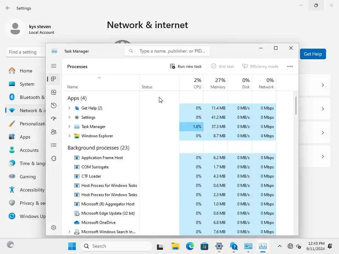Switch to Settings app via taskbar gear
The width and height of the screenshot is (339, 254).
point(219,246)
